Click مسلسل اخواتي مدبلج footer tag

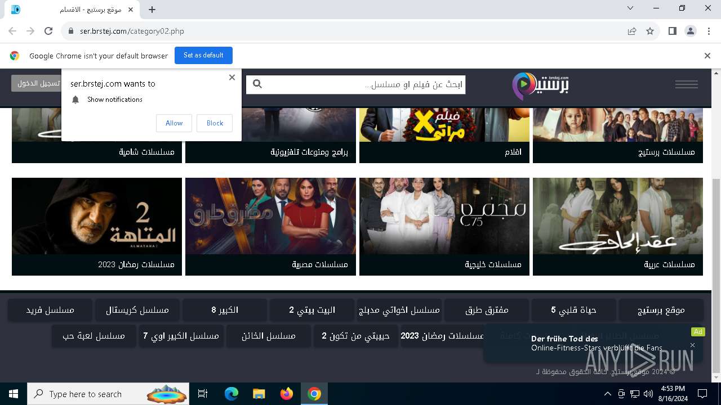(x=399, y=310)
